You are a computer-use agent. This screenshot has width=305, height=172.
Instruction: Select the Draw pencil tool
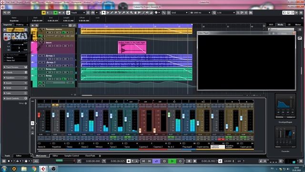point(112,13)
